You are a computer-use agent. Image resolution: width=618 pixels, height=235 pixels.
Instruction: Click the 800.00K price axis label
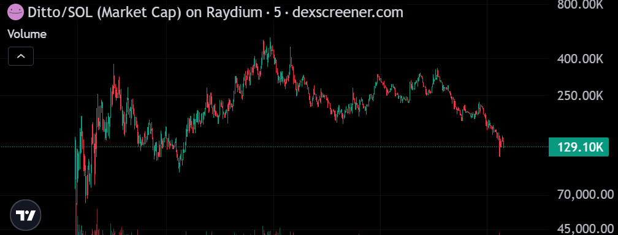point(580,4)
